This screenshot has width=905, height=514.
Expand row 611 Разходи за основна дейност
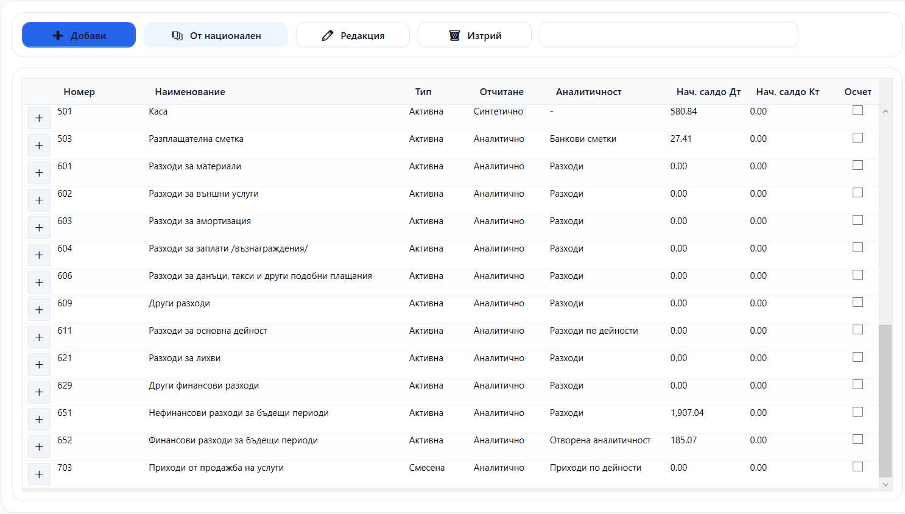click(x=39, y=337)
